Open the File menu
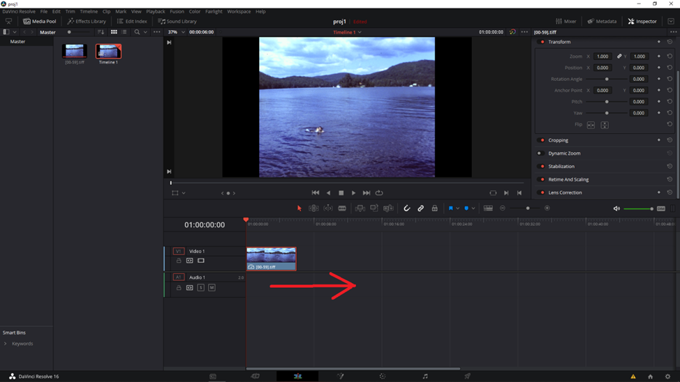Image resolution: width=680 pixels, height=382 pixels. click(x=44, y=11)
